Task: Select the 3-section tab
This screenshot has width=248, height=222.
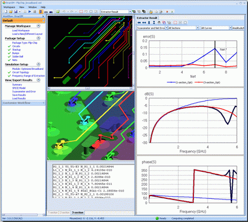Action: coord(78,212)
